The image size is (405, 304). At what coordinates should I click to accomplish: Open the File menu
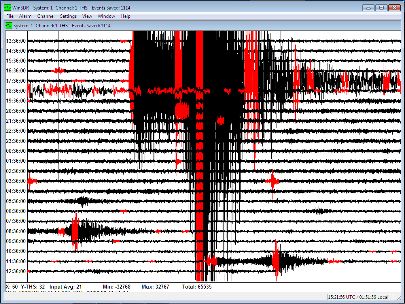point(10,16)
